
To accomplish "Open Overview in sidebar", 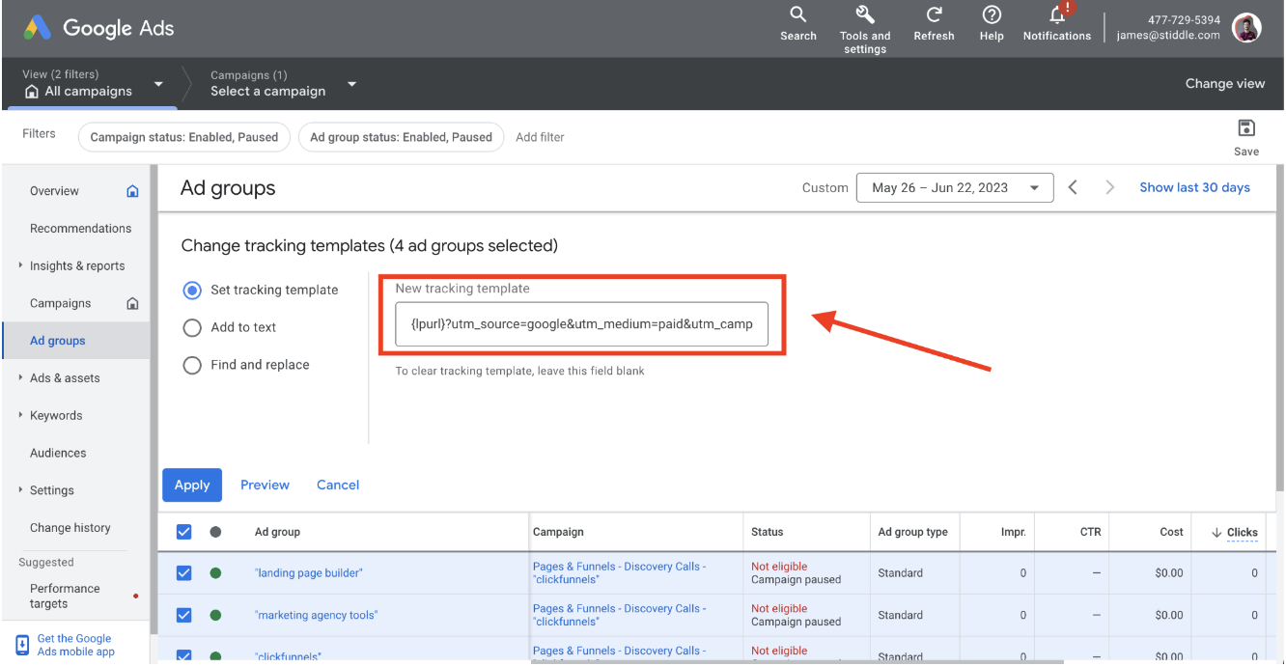I will (x=54, y=191).
